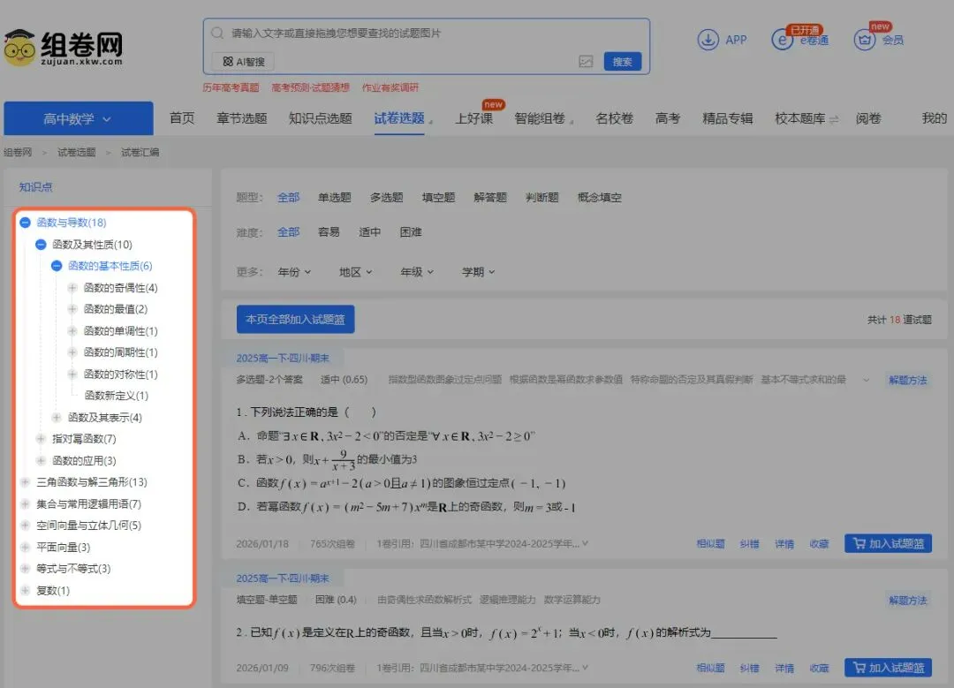Open the 地区 dropdown
Screen dimensions: 954x688
tap(356, 272)
